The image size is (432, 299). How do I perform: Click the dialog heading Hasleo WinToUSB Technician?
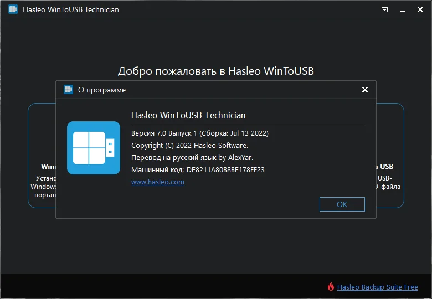coord(188,115)
